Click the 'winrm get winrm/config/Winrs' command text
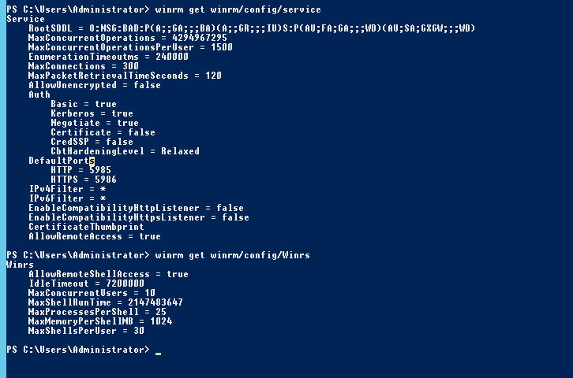 232,255
